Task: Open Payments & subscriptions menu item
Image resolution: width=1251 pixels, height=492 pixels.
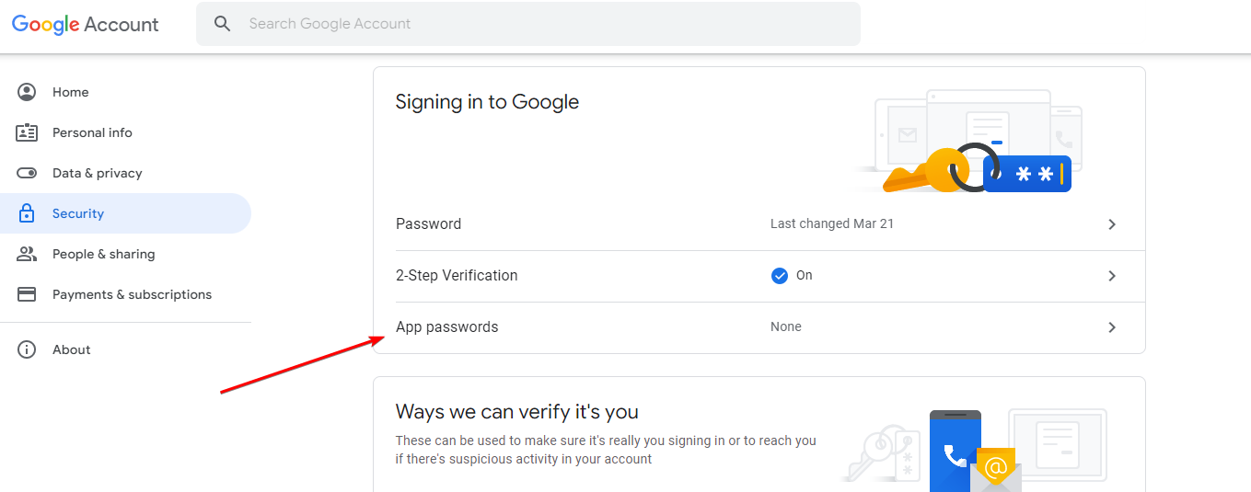Action: pyautogui.click(x=132, y=294)
